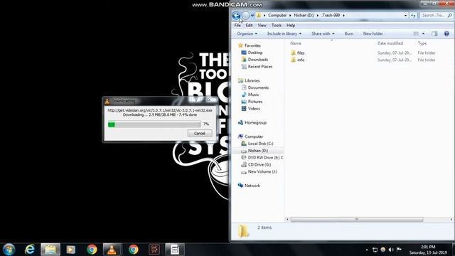Open the View menu
Image resolution: width=455 pixels, height=256 pixels.
tap(262, 26)
